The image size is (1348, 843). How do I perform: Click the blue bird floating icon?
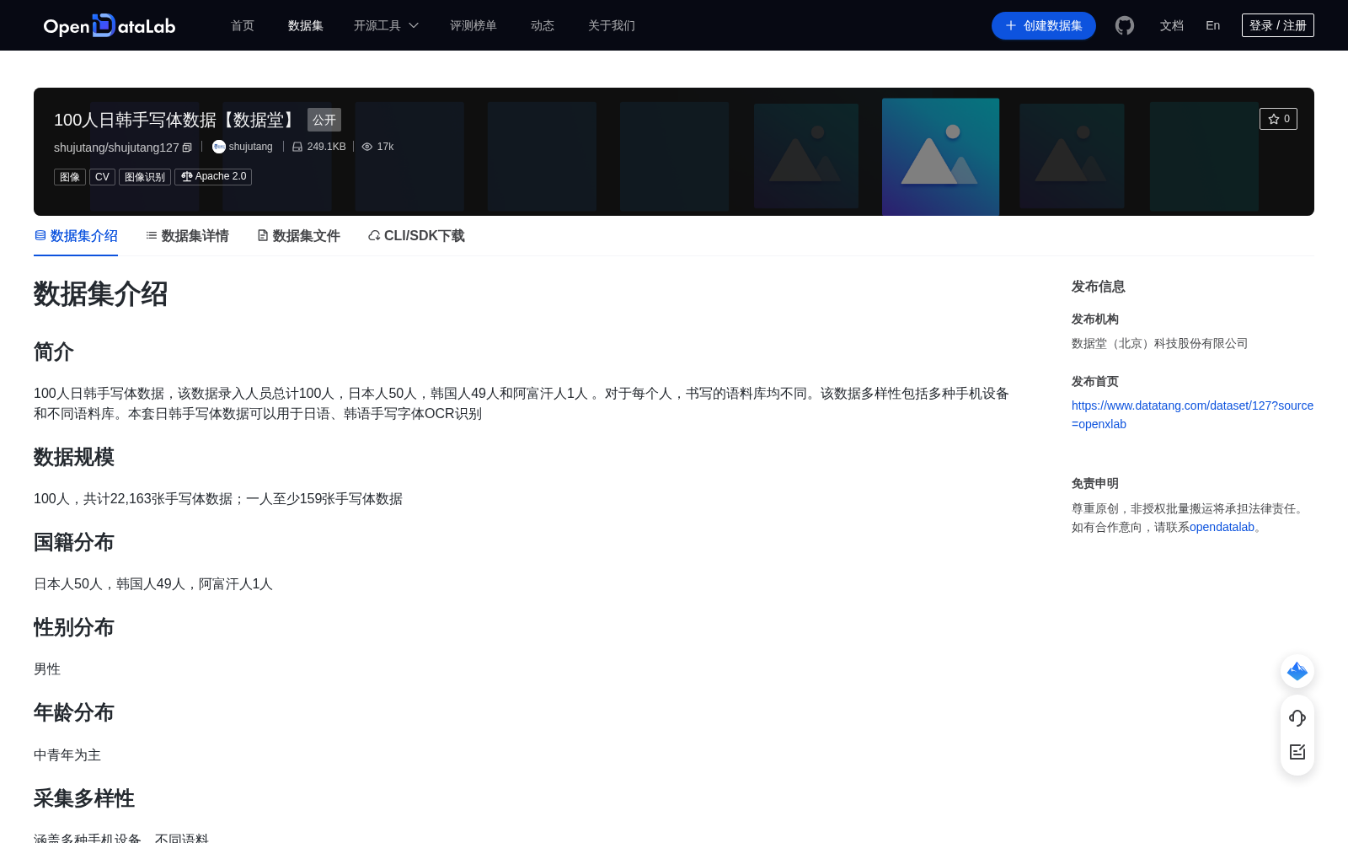[1297, 671]
